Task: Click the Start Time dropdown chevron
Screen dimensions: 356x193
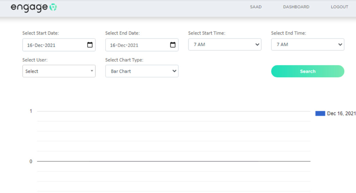Action: click(257, 45)
